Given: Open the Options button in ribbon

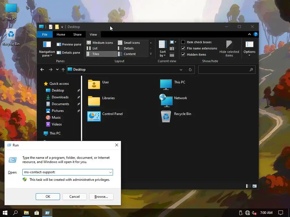Looking at the screenshot, I should click(x=249, y=49).
